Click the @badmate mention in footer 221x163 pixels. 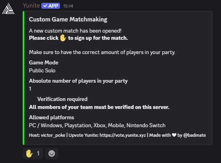194,135
